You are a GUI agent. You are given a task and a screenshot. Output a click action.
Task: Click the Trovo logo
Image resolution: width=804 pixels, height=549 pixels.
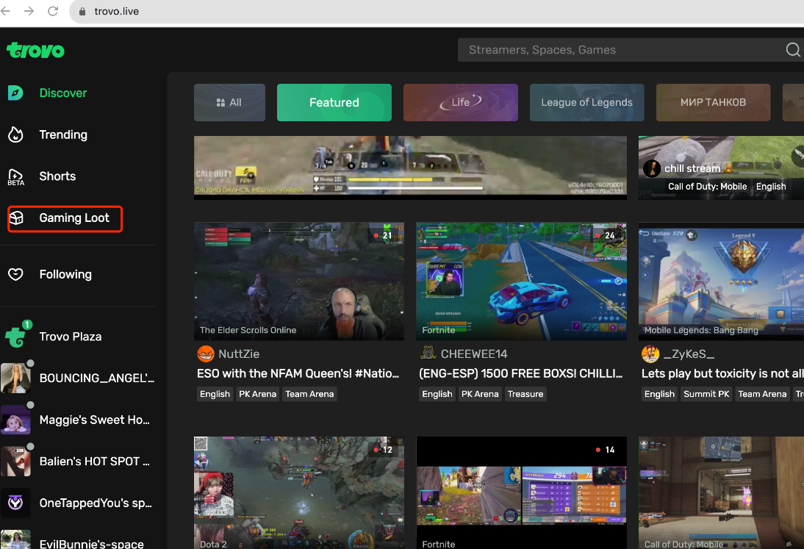pyautogui.click(x=35, y=50)
